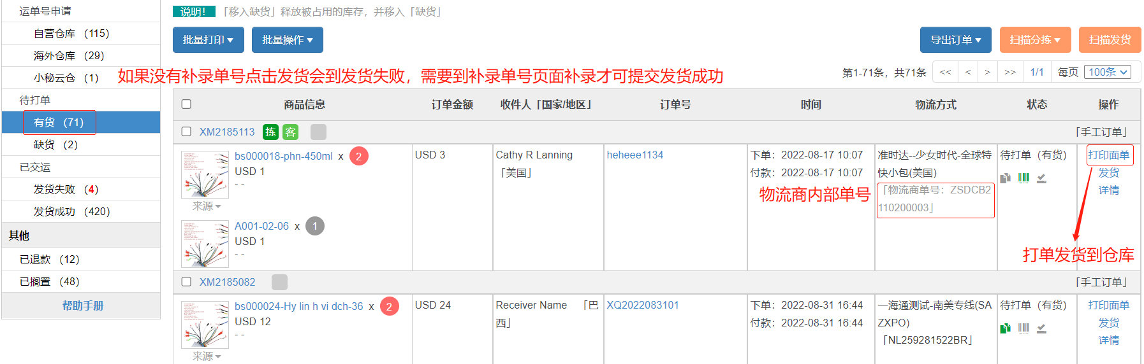Go to previous page with < button
This screenshot has width=1144, height=364.
click(x=968, y=72)
